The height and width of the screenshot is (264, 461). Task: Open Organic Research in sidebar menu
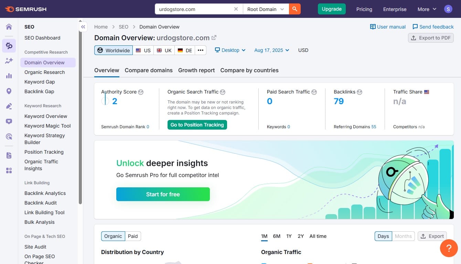(45, 72)
